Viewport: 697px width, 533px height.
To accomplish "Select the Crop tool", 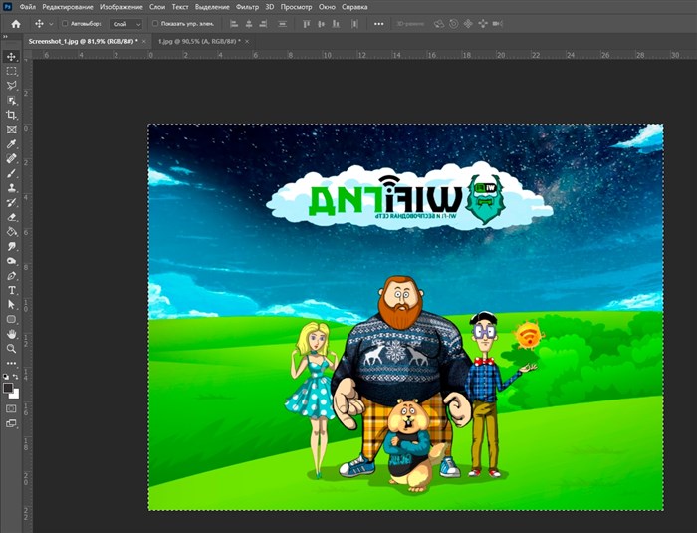I will [x=12, y=115].
